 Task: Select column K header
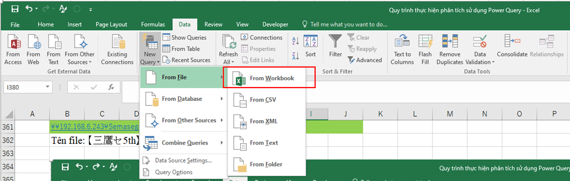pyautogui.click(x=380, y=114)
